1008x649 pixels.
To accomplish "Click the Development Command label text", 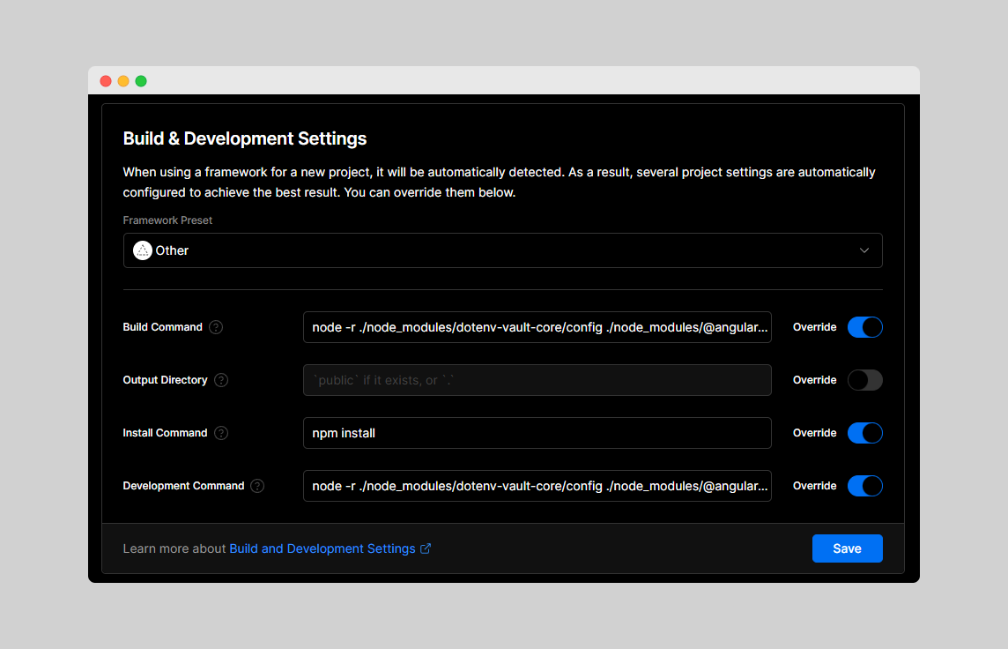I will coord(184,486).
